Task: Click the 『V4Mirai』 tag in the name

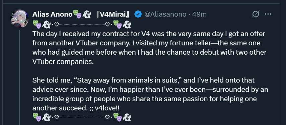Action: pyautogui.click(x=113, y=14)
